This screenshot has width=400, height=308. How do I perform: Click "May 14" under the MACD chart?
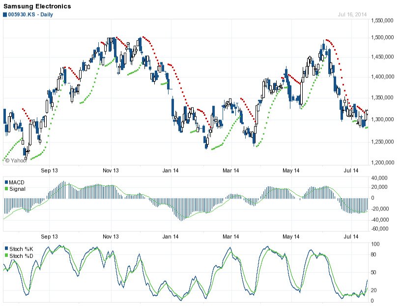click(x=291, y=236)
